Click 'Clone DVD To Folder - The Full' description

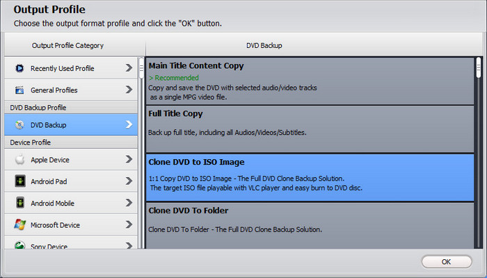235,229
